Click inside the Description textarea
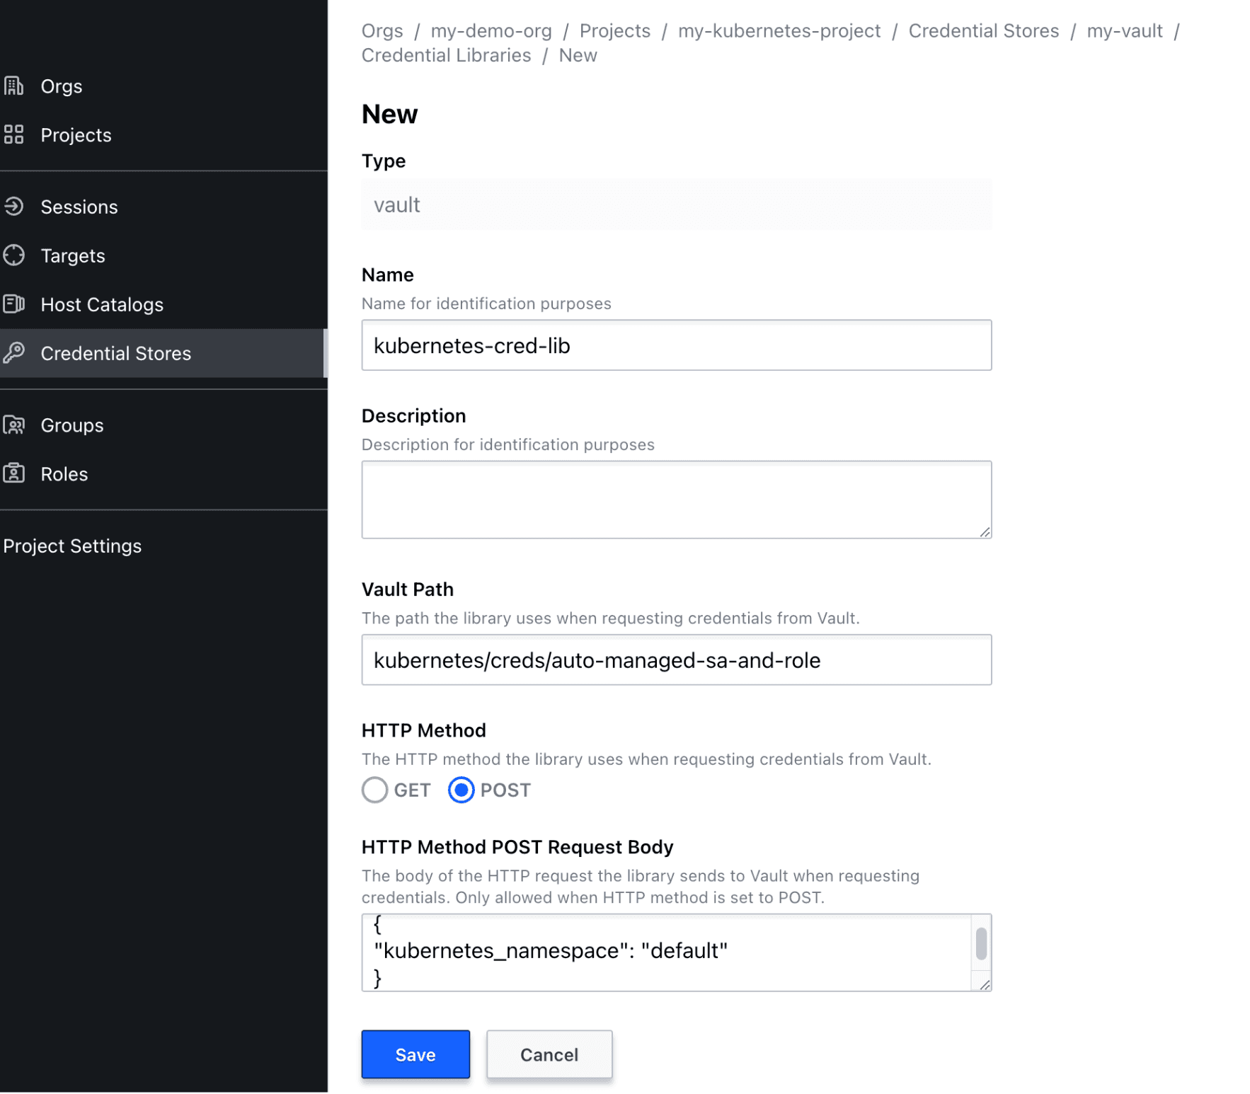Screen dimensions: 1250x1094 676,499
